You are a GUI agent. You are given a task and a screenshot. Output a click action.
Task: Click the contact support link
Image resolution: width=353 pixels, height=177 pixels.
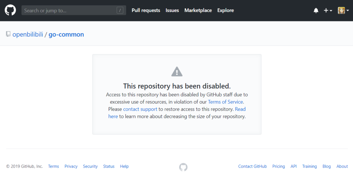tap(140, 109)
